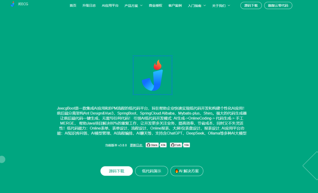Click the 源码下载 button in the top-right

(x=251, y=5)
